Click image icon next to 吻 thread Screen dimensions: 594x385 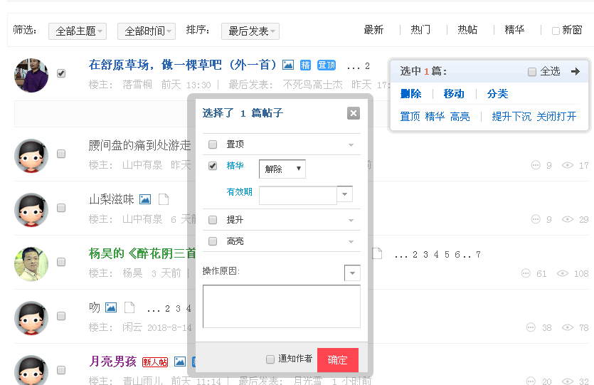110,307
